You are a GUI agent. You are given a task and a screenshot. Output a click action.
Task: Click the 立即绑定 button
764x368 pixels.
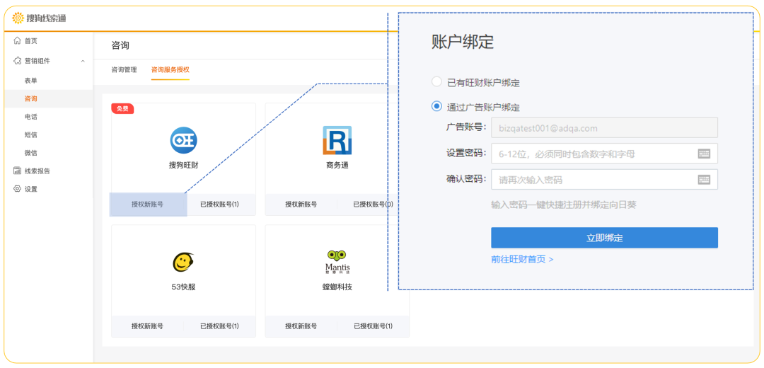[604, 238]
